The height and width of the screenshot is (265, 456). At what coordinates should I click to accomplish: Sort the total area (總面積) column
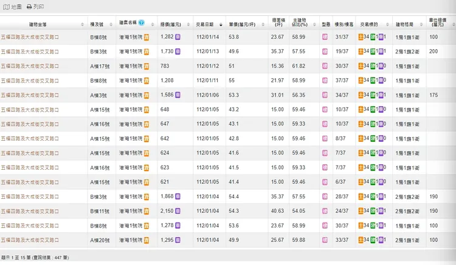click(x=278, y=22)
